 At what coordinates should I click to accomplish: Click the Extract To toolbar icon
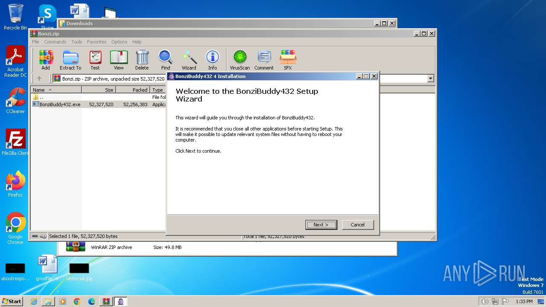coord(70,60)
